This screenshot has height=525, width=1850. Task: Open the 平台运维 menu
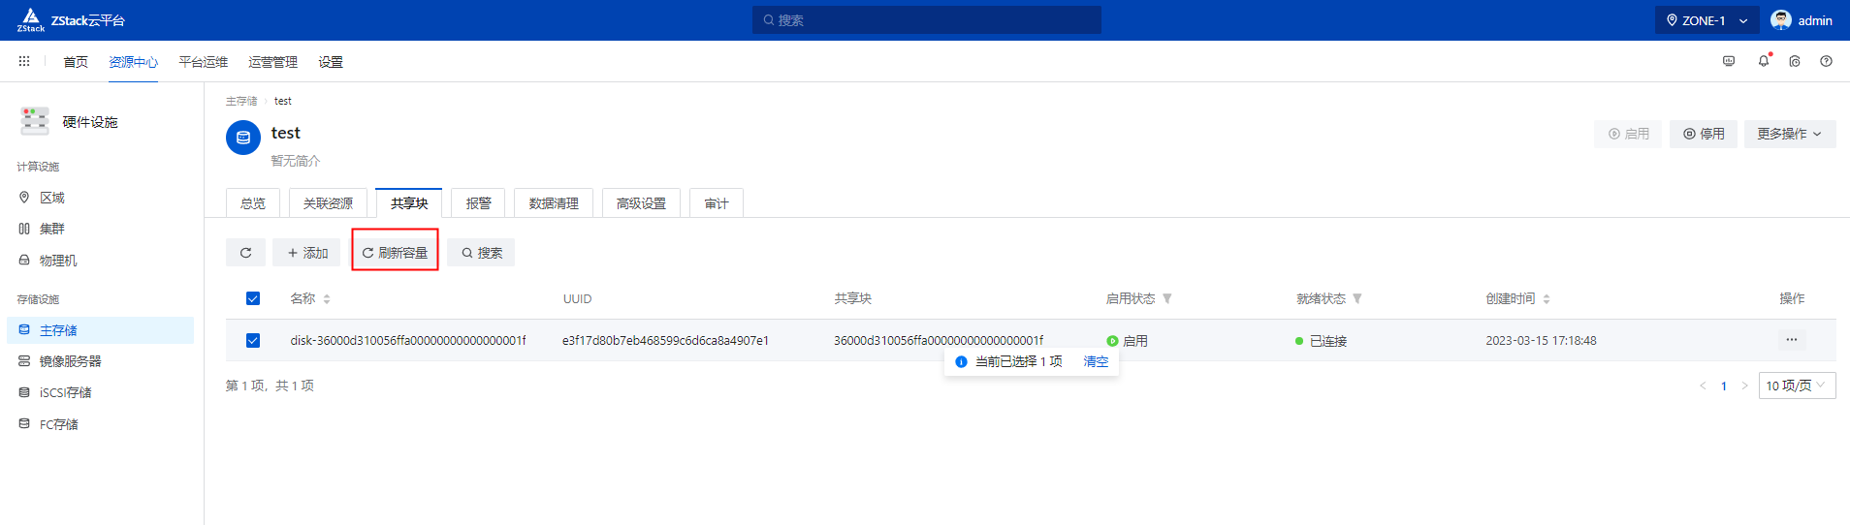(203, 62)
